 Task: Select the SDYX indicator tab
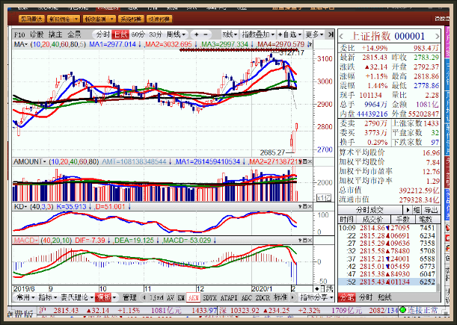click(x=209, y=297)
